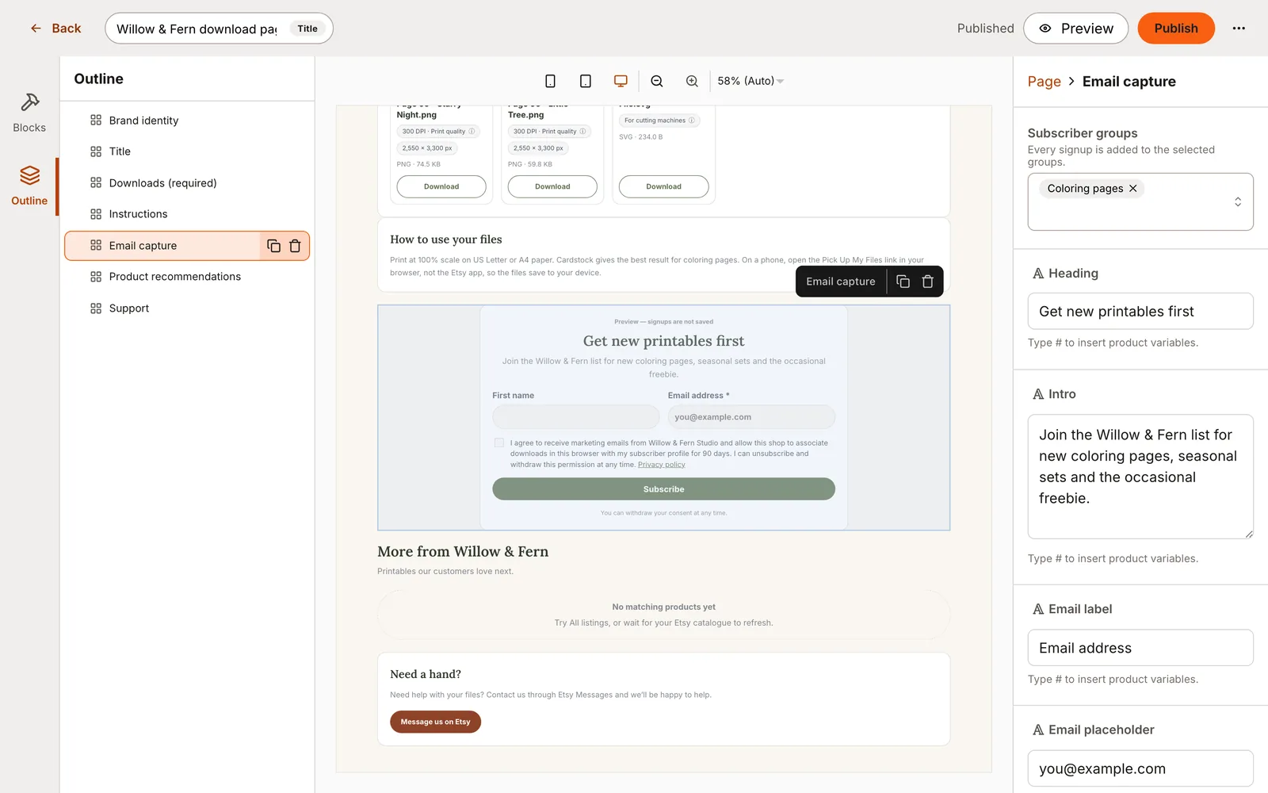Click Message us on Etsy button
The height and width of the screenshot is (793, 1268).
tap(435, 722)
